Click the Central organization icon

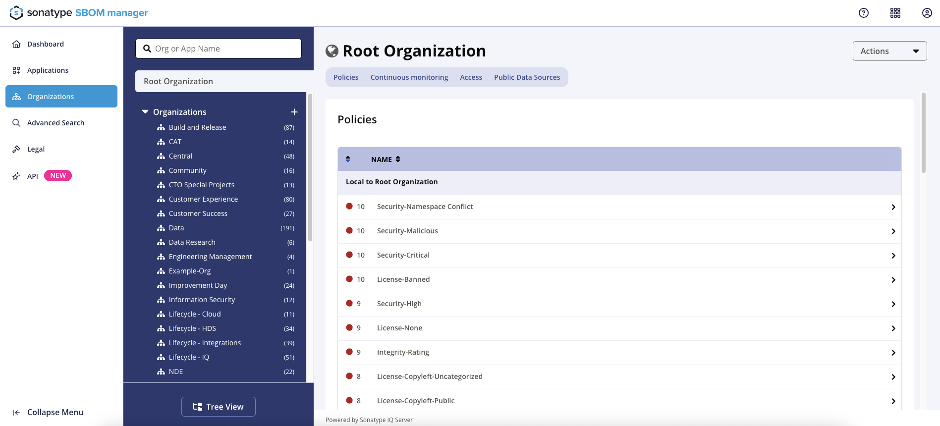[161, 156]
